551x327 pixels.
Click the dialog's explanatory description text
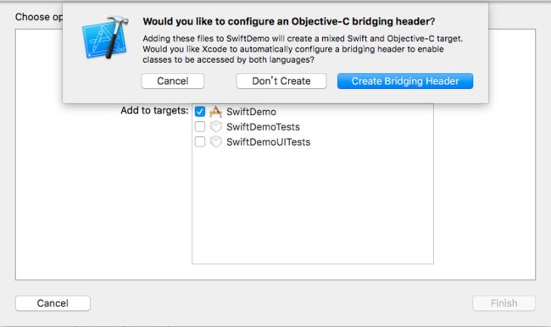pyautogui.click(x=303, y=49)
